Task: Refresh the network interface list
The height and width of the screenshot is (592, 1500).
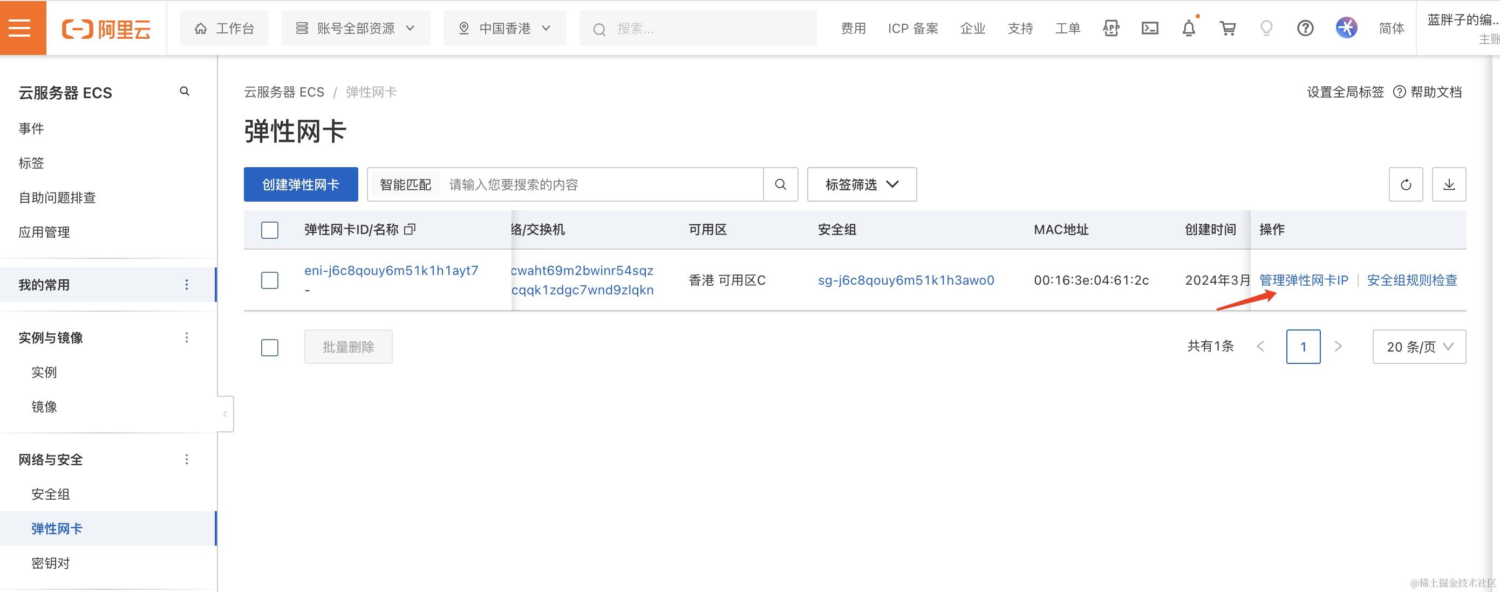Action: (x=1406, y=184)
